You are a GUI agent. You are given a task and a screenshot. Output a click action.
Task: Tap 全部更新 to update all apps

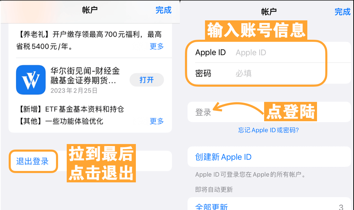tap(212, 207)
